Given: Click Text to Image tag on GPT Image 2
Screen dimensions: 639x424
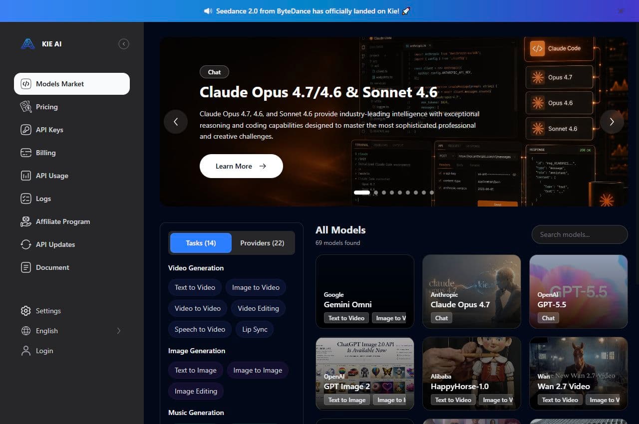Looking at the screenshot, I should tap(346, 400).
